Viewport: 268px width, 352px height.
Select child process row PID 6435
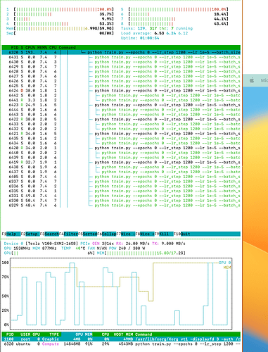[121, 138]
